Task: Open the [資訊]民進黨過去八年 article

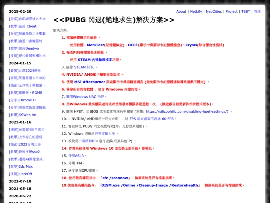Action: point(27,78)
